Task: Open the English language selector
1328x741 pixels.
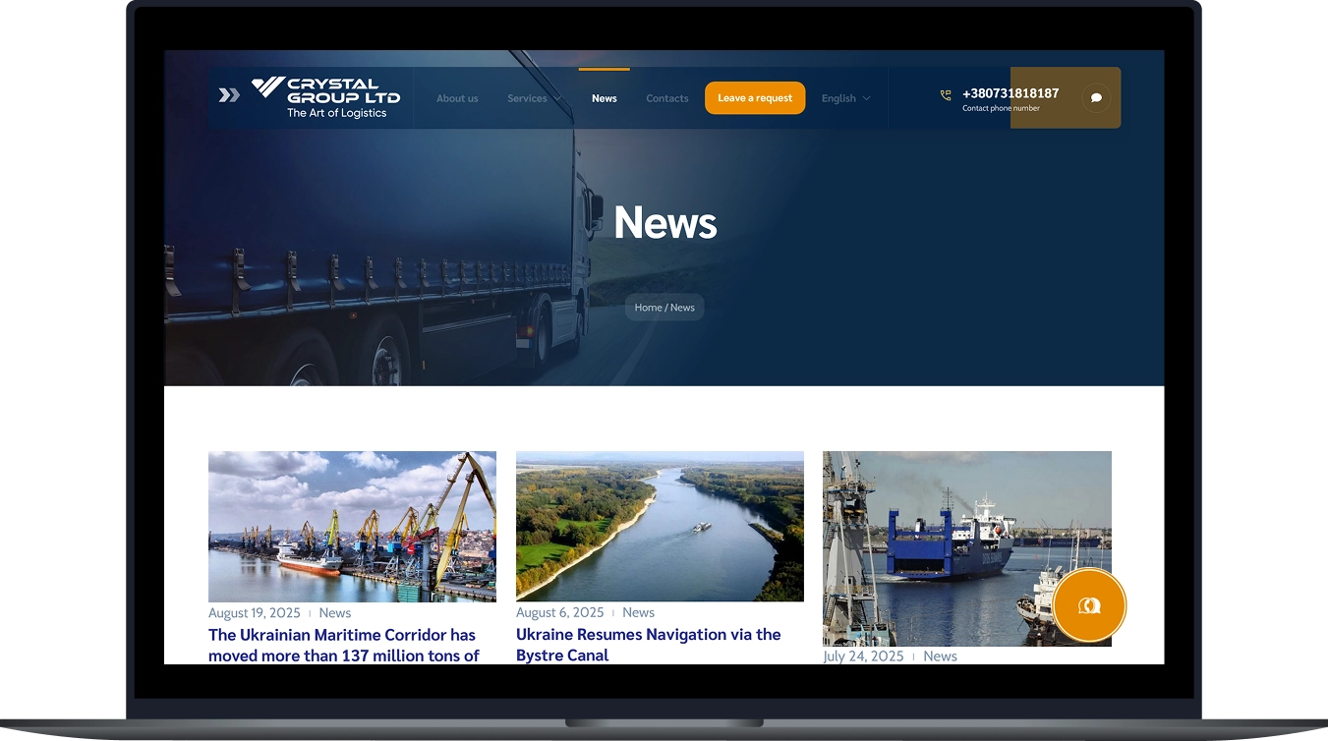Action: click(845, 98)
